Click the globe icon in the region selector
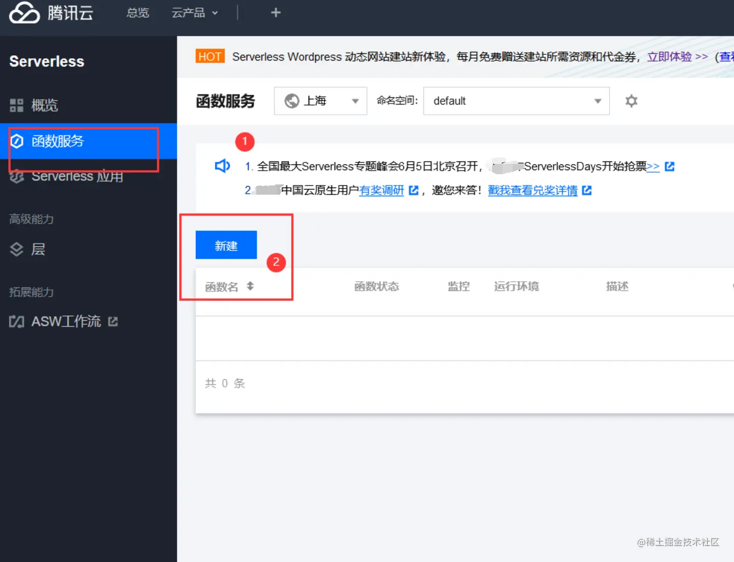The width and height of the screenshot is (734, 562). [x=292, y=101]
